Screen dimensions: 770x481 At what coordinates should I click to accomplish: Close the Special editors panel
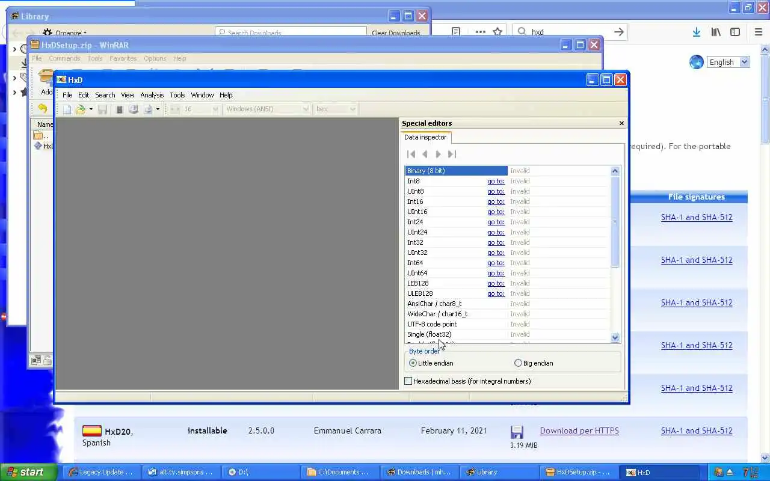tap(621, 123)
